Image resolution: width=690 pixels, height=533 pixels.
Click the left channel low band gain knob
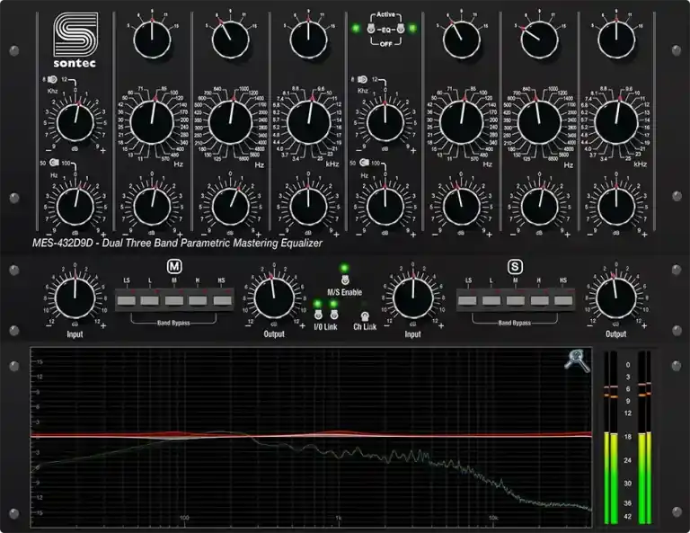point(152,207)
